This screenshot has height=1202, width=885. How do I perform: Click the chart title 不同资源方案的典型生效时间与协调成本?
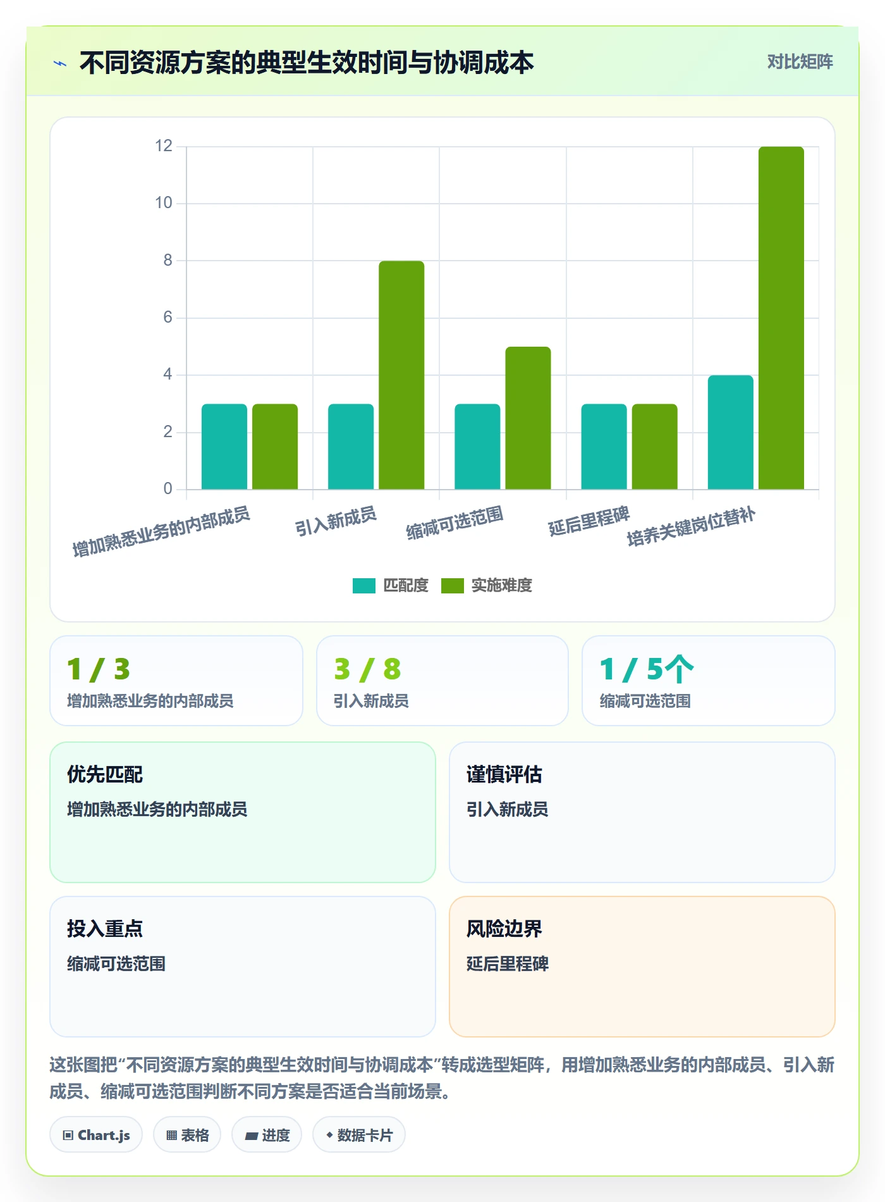point(307,63)
